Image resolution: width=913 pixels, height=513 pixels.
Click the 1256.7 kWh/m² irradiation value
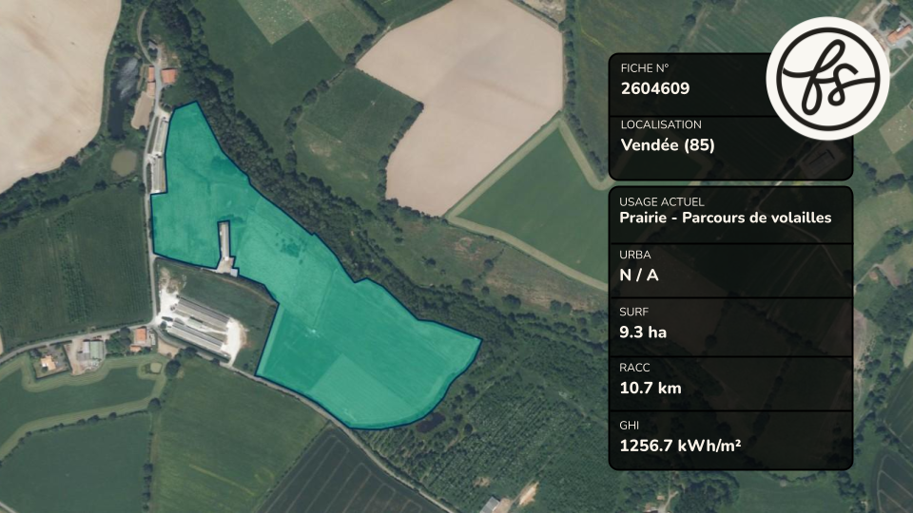point(680,446)
